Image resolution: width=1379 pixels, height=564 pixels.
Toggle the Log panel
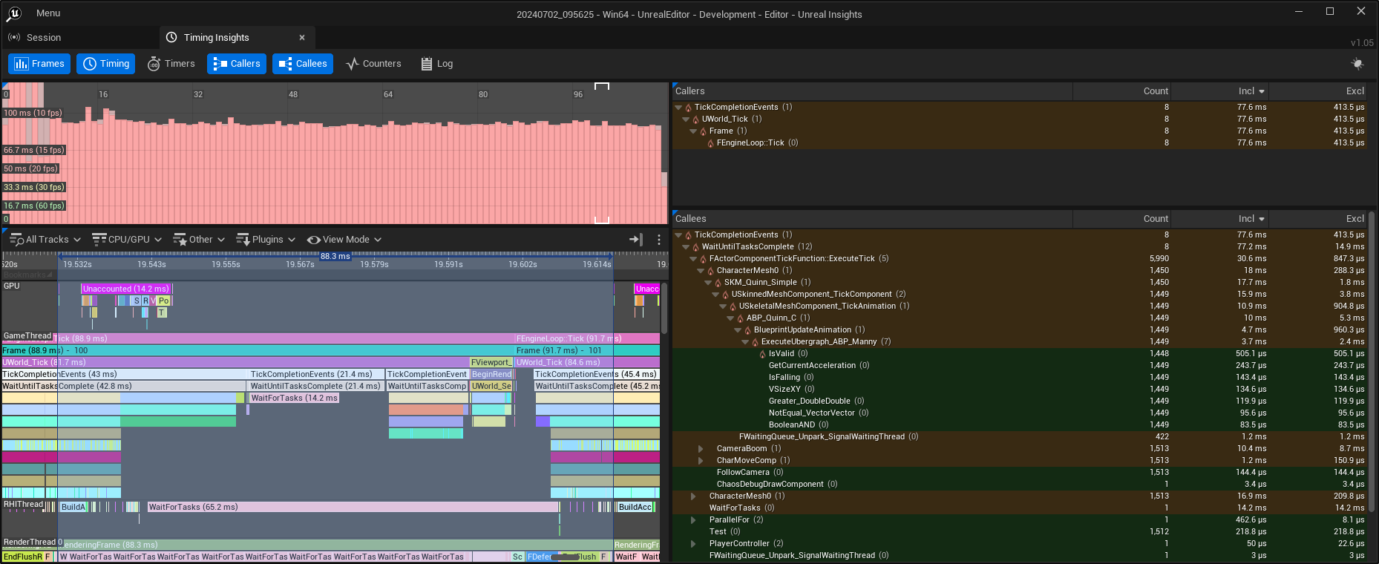(x=436, y=64)
